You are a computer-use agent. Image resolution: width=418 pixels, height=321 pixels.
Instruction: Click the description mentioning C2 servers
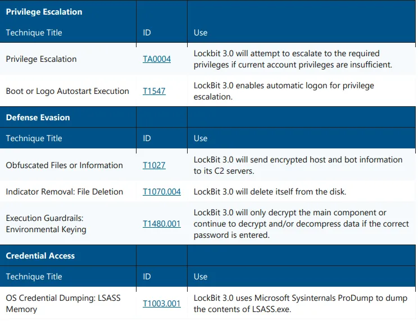coord(298,165)
